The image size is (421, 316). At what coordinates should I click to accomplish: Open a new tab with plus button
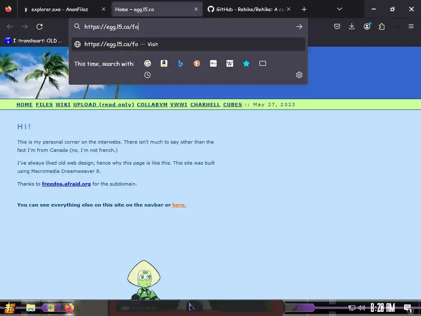click(x=304, y=9)
